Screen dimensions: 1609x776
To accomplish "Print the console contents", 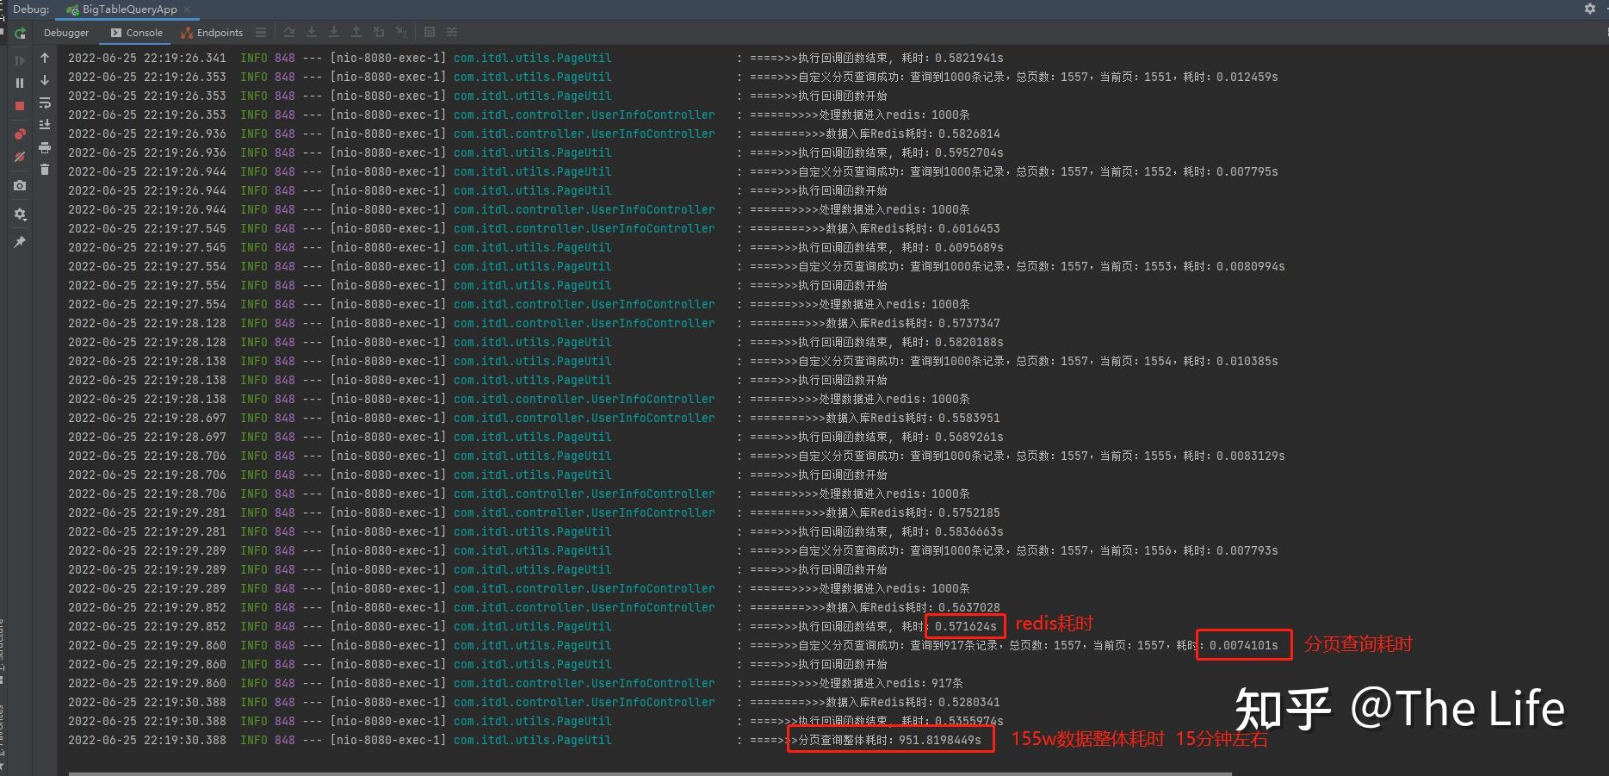I will tap(46, 148).
